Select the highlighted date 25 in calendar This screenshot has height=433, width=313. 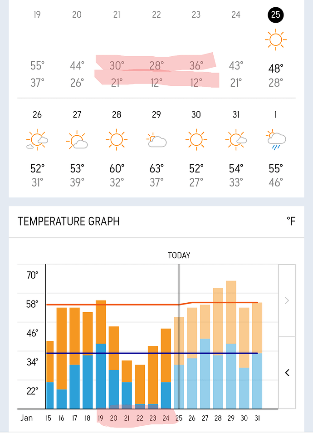coord(275,15)
